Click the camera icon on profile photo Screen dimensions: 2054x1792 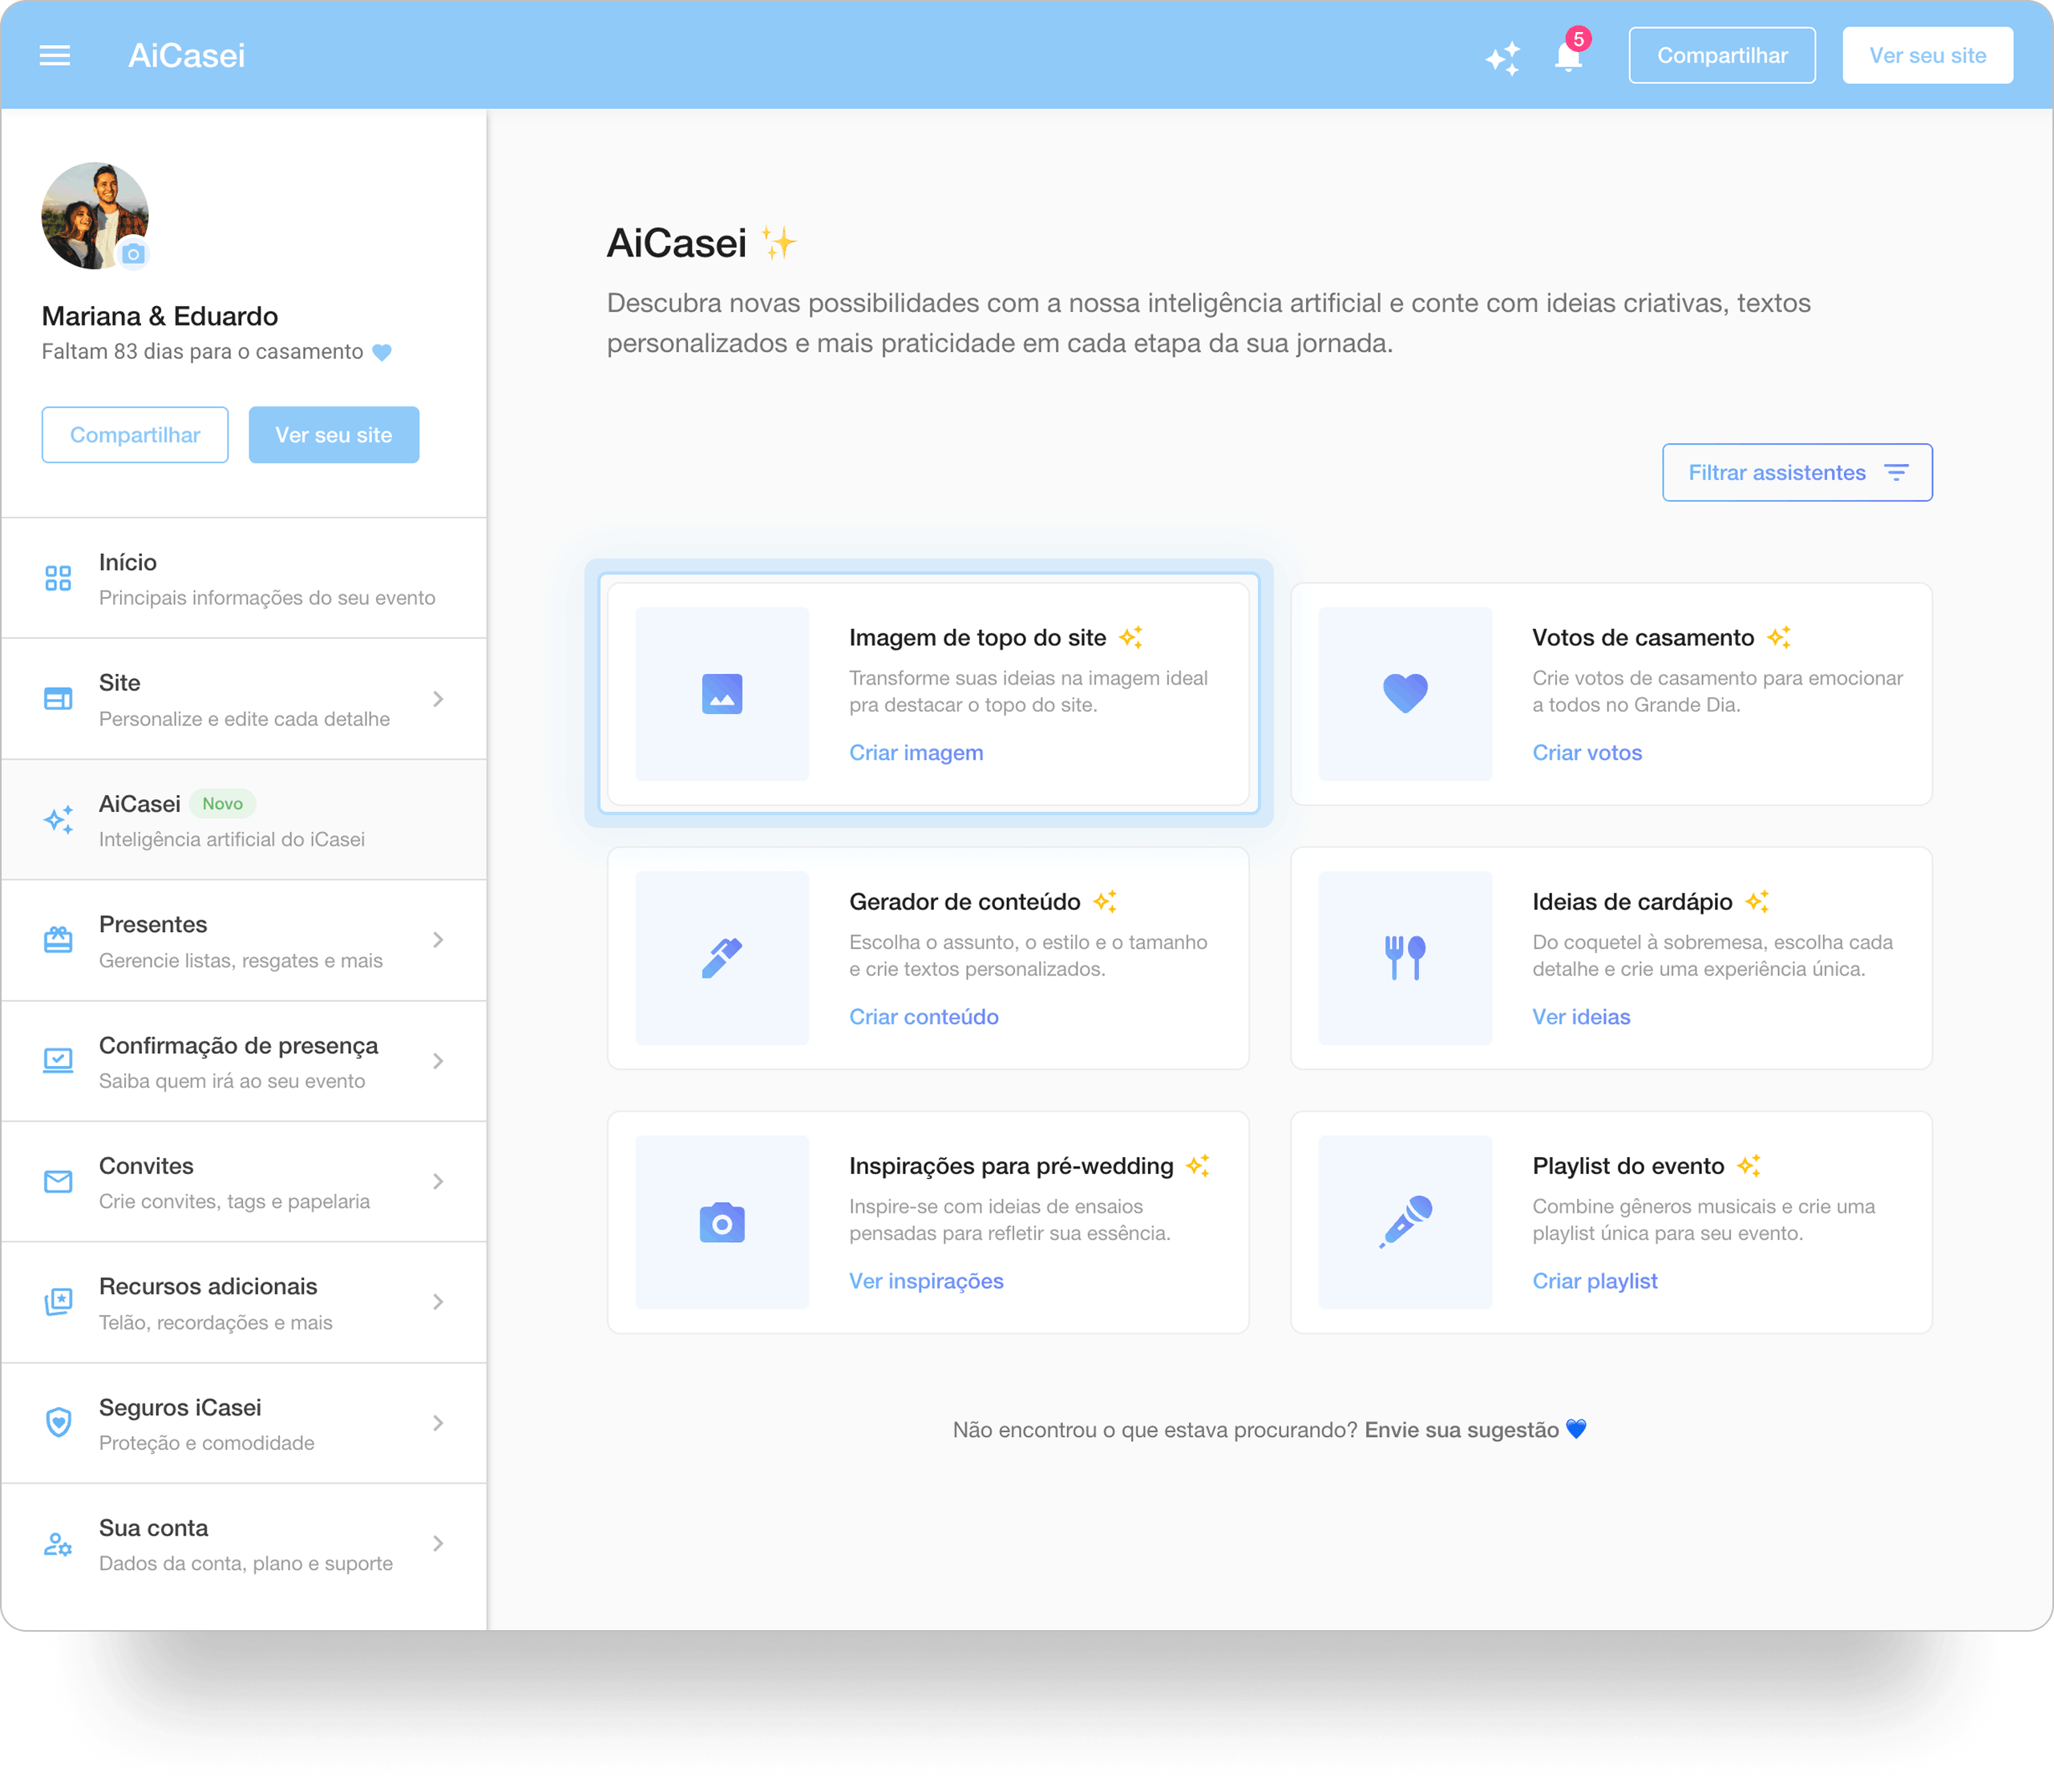pyautogui.click(x=133, y=254)
